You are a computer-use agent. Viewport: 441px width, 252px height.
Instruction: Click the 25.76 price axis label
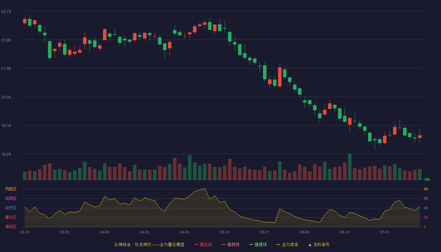pos(6,12)
